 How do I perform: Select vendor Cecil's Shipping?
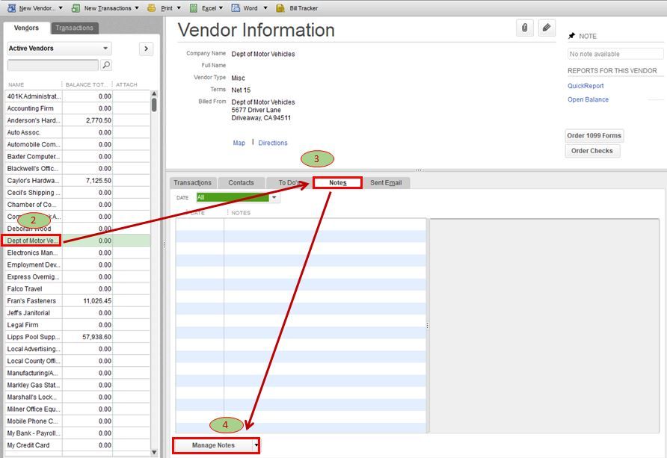click(34, 193)
